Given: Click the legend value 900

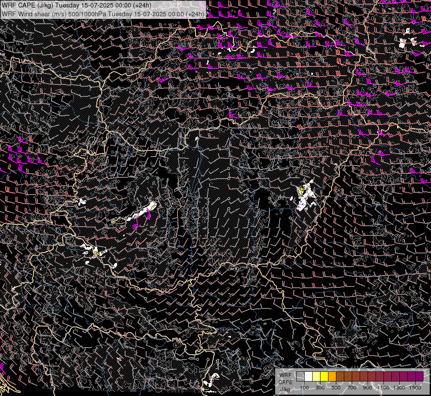Looking at the screenshot, I should (368, 388).
